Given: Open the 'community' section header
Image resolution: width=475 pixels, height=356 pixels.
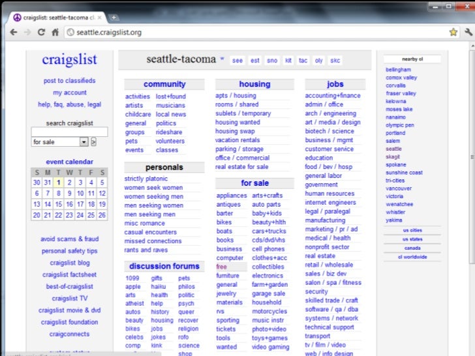Looking at the screenshot, I should click(164, 84).
